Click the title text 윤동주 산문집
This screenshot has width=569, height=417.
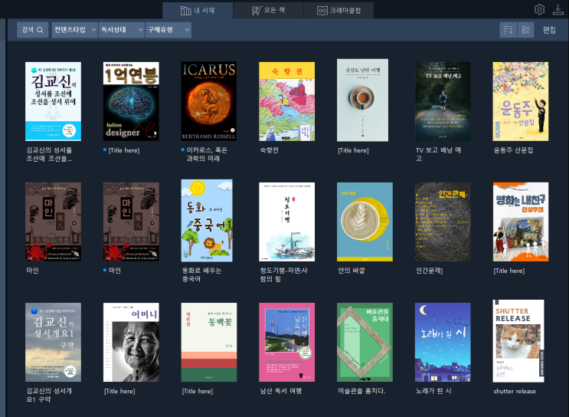513,150
